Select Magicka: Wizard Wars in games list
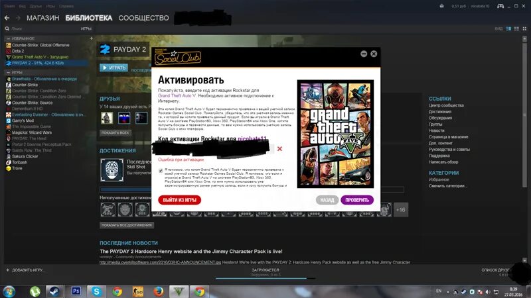The image size is (531, 298). click(32, 132)
